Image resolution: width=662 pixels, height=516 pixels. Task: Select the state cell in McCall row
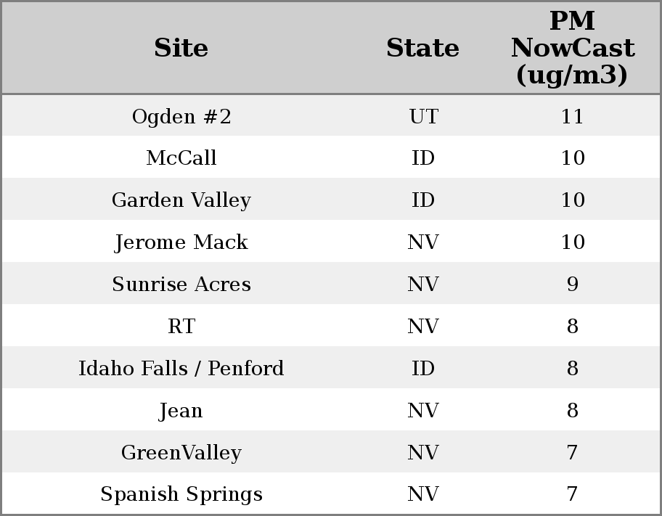[x=423, y=158]
